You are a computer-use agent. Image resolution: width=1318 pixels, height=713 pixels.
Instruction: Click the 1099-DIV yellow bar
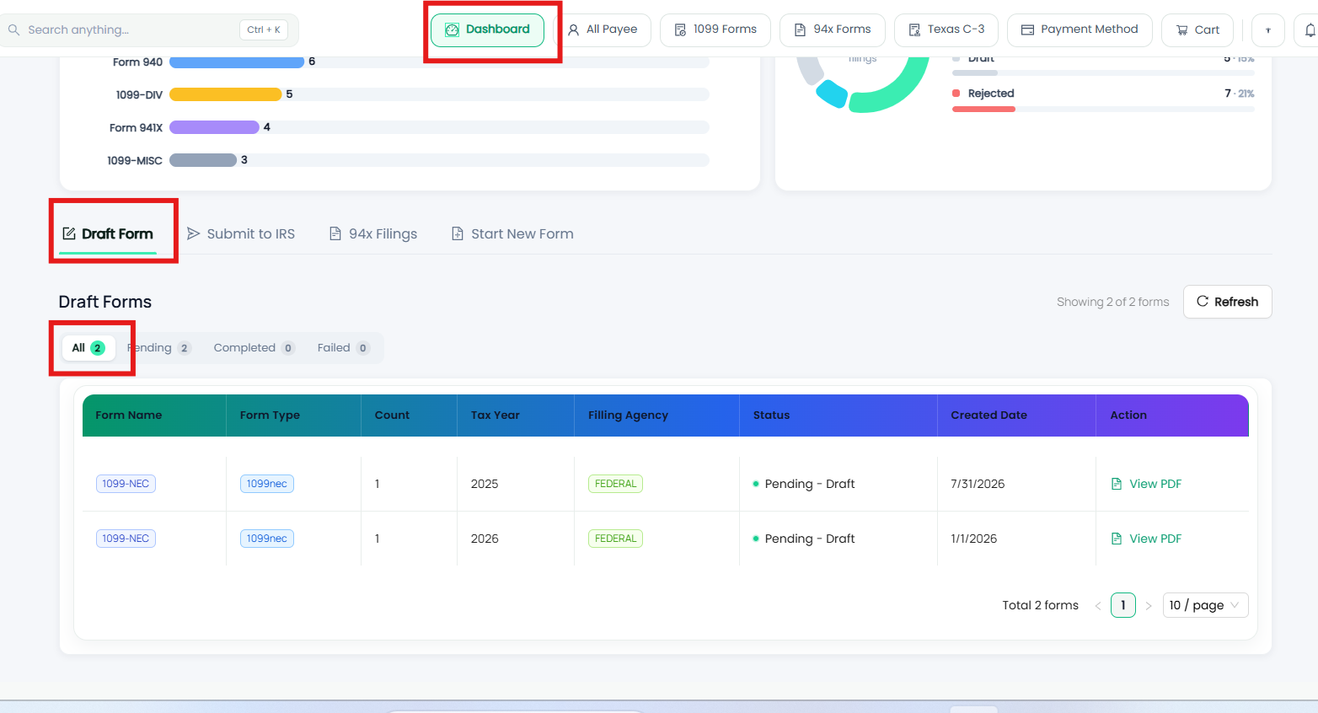pyautogui.click(x=226, y=94)
